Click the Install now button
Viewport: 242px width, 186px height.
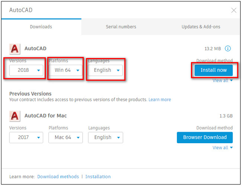point(214,70)
